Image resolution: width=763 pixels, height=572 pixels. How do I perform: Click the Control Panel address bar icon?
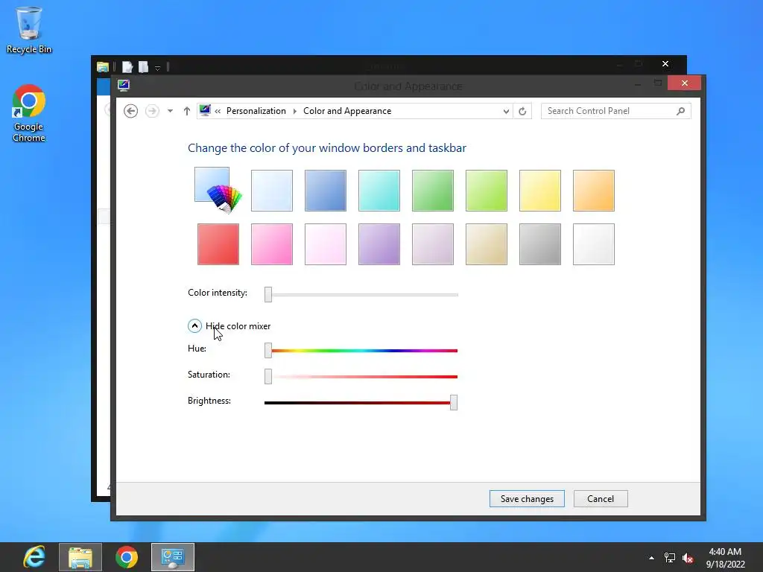tap(205, 110)
